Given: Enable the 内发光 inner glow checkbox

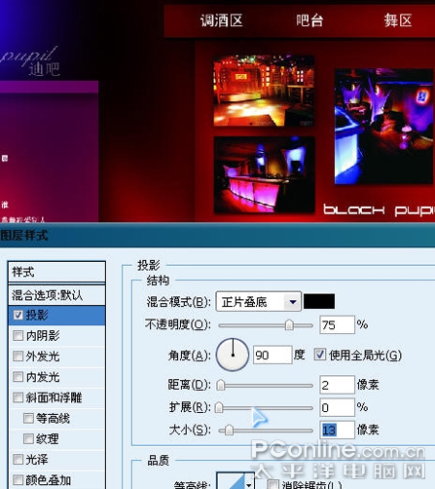Looking at the screenshot, I should [18, 377].
